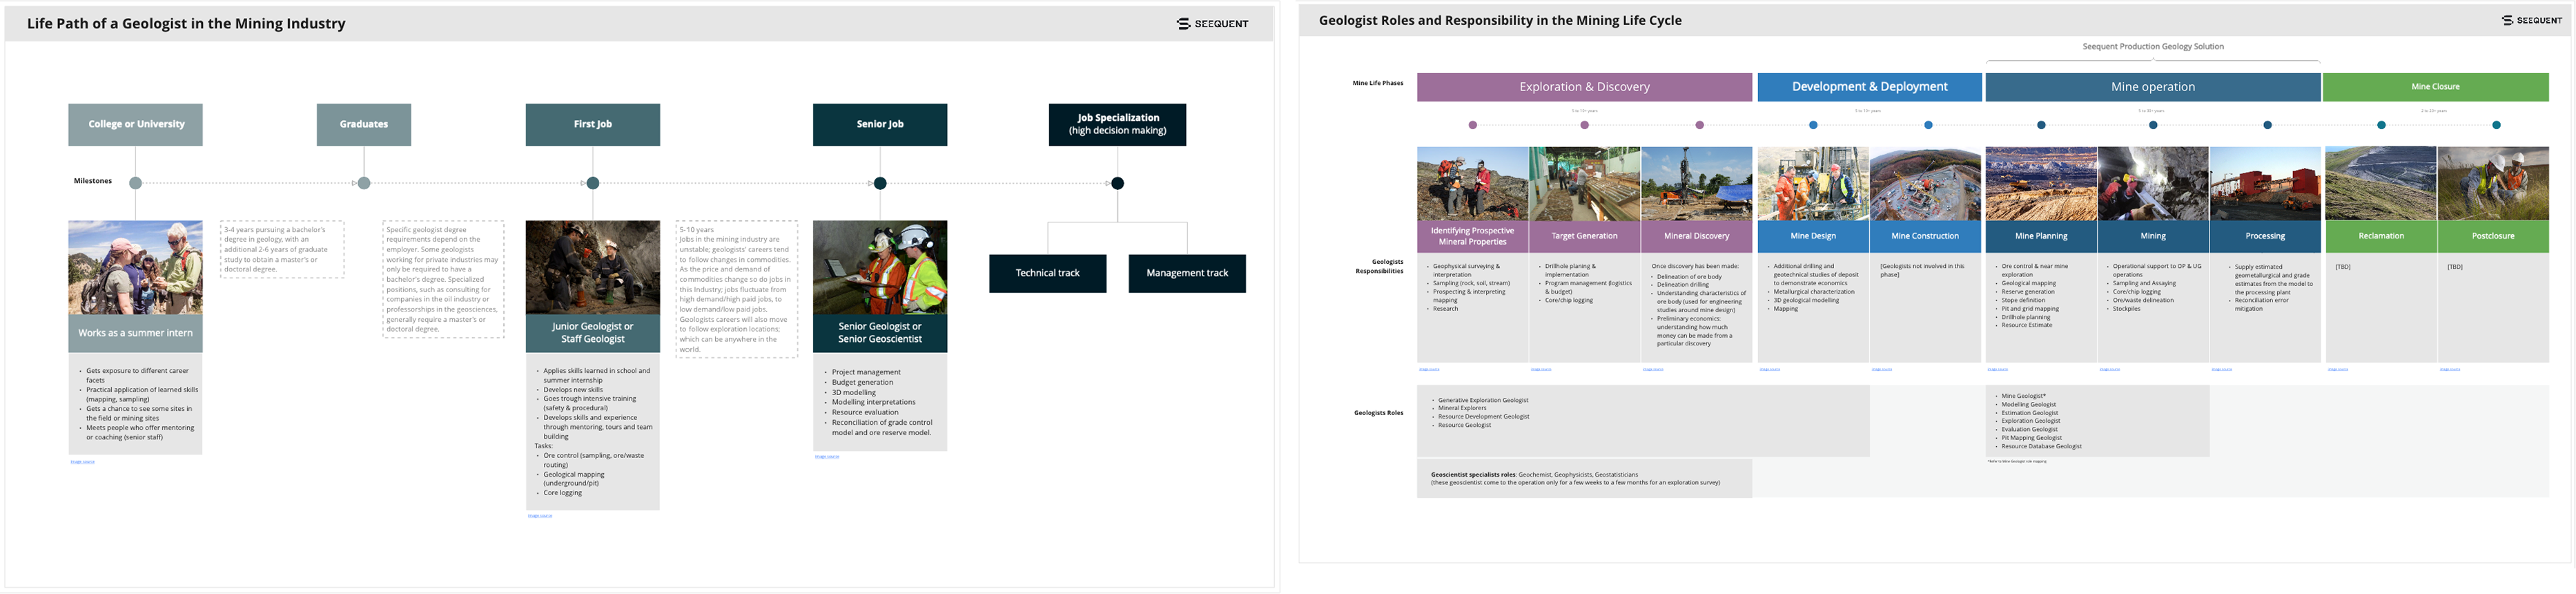
Task: Click the Technical track box
Action: click(1048, 273)
